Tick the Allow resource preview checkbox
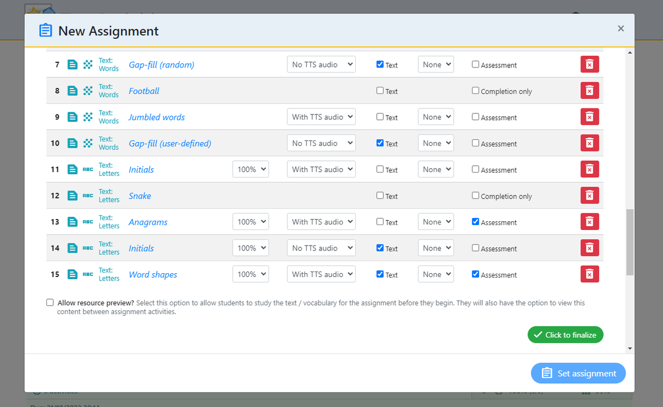663x407 pixels. point(50,302)
